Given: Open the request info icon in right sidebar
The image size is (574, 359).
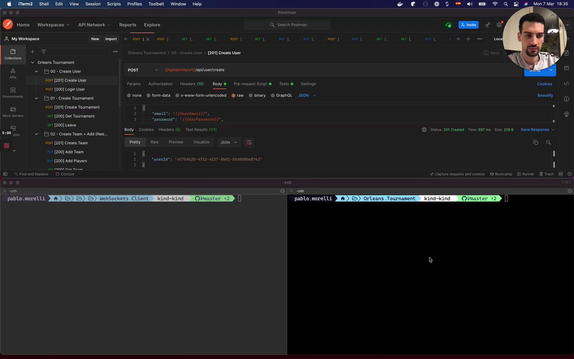Looking at the screenshot, I should (567, 99).
